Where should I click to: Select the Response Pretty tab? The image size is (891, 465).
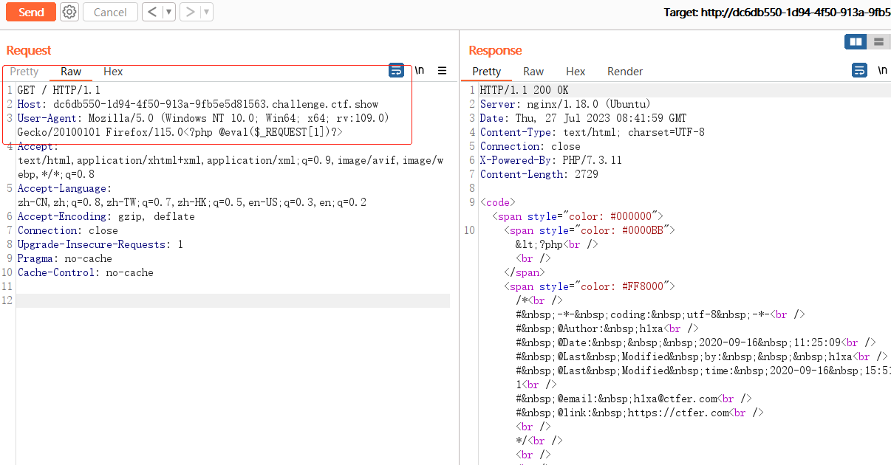point(487,72)
